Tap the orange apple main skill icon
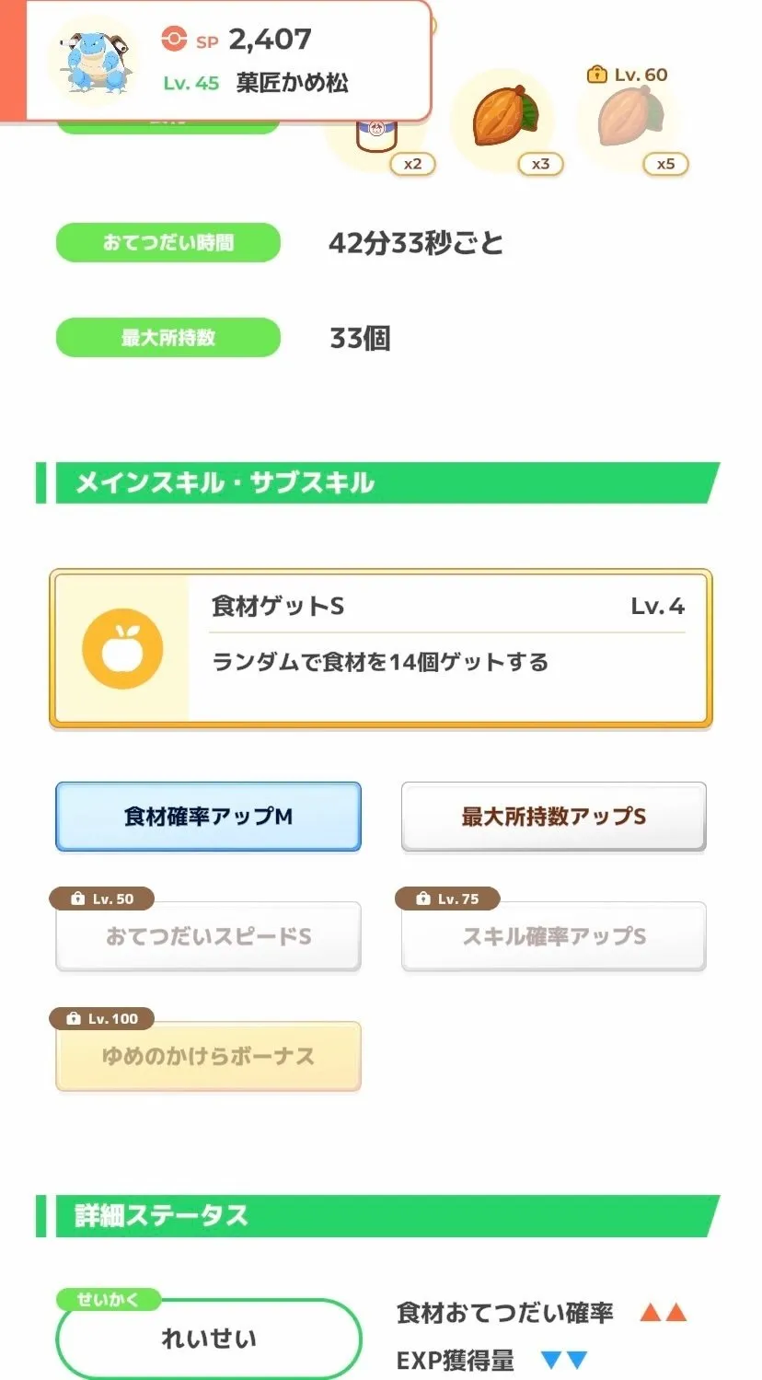 click(122, 650)
